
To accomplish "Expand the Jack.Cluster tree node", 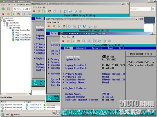I will (5, 23).
